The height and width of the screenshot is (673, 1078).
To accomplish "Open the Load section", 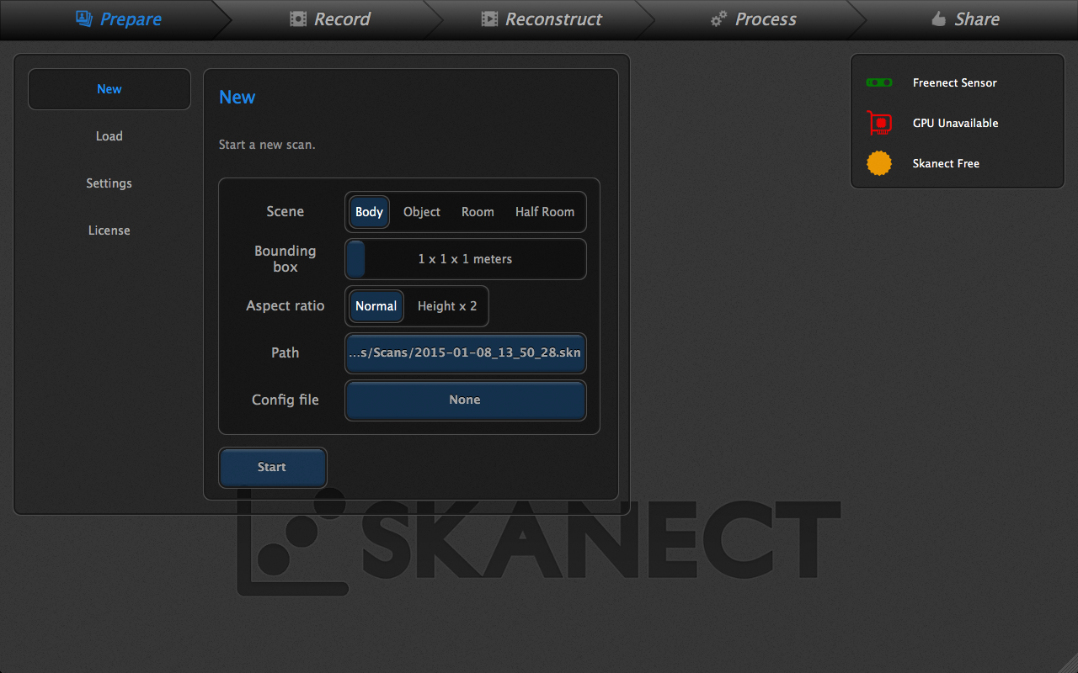I will tap(109, 136).
